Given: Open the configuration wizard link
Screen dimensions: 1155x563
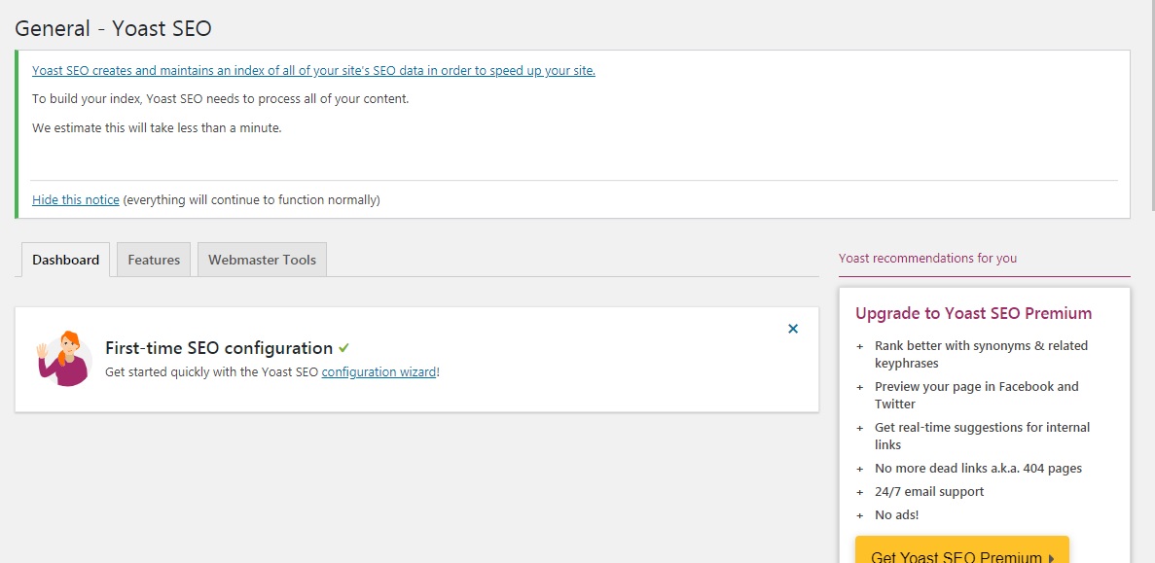Looking at the screenshot, I should [379, 371].
